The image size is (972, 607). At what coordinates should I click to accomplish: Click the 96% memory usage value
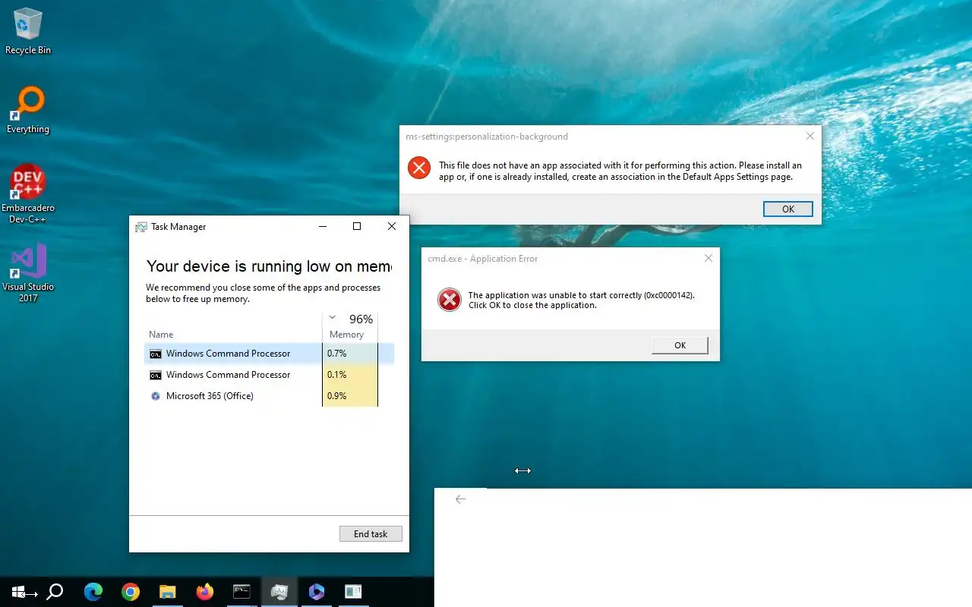pos(361,319)
